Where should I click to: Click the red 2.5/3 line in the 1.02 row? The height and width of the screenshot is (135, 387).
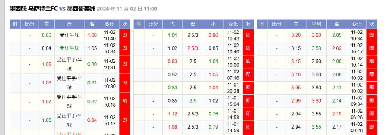coord(193,48)
